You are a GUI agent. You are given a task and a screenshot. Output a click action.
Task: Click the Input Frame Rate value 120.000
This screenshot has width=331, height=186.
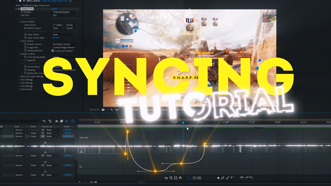tap(55, 38)
